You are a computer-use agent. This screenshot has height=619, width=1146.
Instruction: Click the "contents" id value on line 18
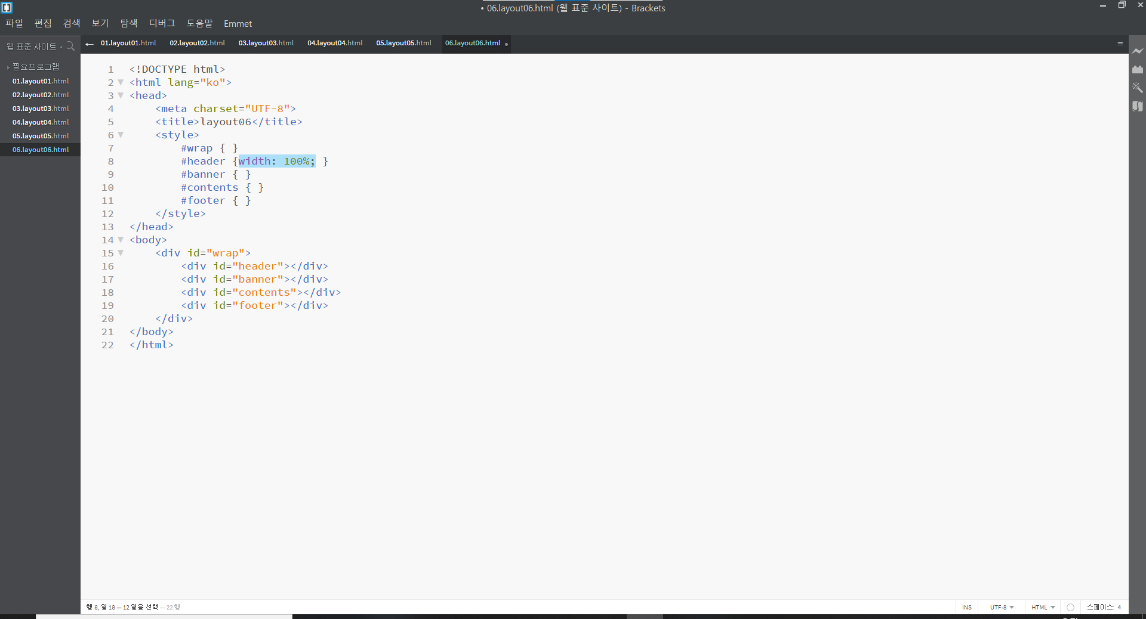pyautogui.click(x=264, y=292)
